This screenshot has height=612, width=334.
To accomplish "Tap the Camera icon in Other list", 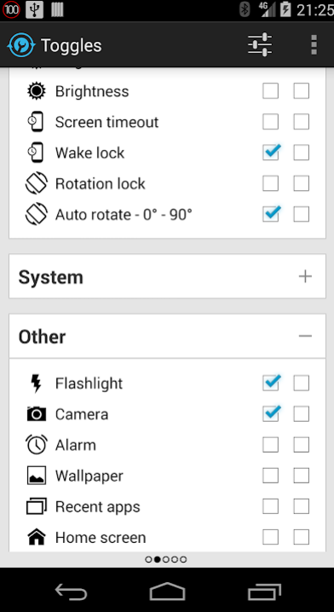I will [37, 413].
